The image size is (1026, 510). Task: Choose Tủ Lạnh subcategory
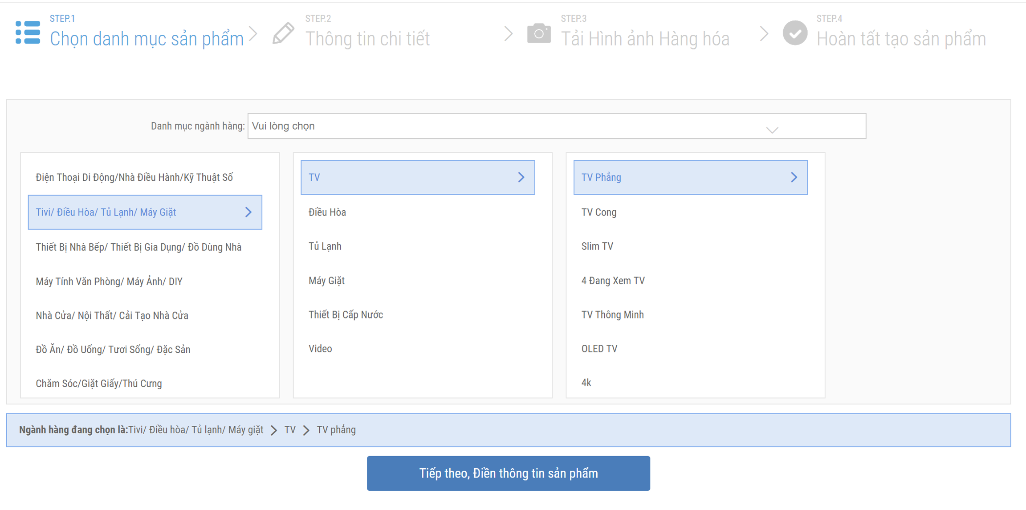pyautogui.click(x=325, y=246)
